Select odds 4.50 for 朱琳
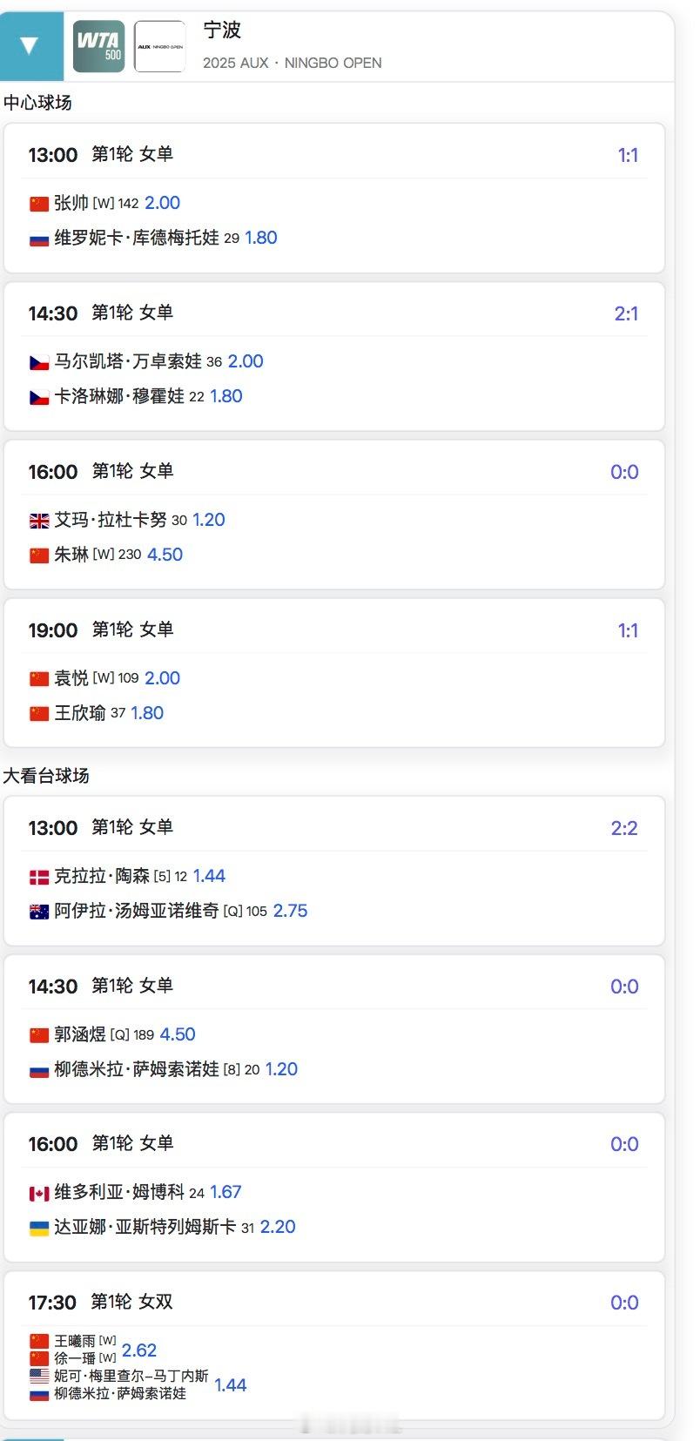The height and width of the screenshot is (1441, 700). click(165, 555)
